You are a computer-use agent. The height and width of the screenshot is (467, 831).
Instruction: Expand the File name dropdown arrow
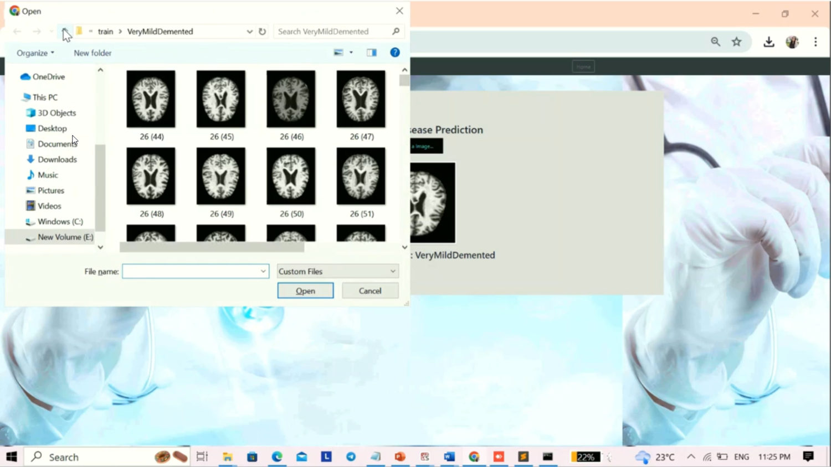(x=263, y=272)
